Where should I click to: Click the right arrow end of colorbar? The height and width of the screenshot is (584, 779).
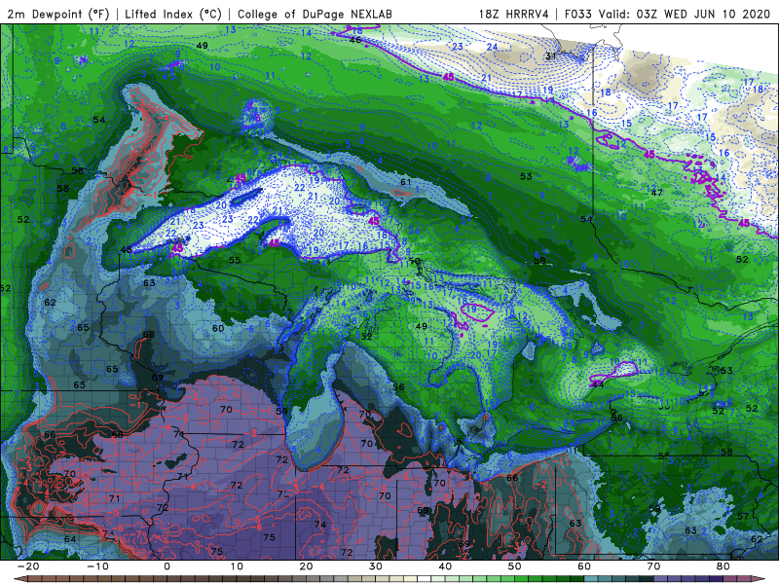pyautogui.click(x=759, y=578)
